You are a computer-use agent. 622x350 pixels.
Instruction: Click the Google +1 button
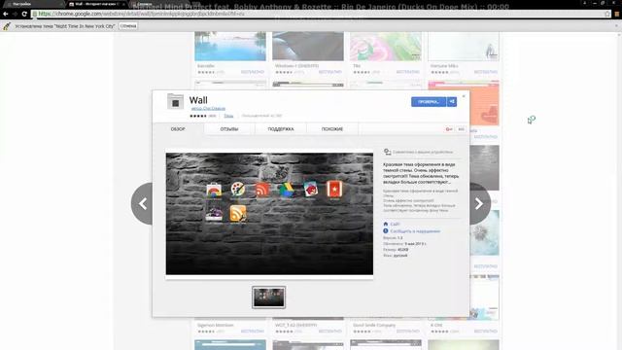coord(449,129)
